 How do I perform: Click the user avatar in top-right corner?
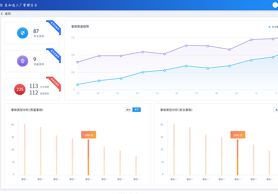275,5
